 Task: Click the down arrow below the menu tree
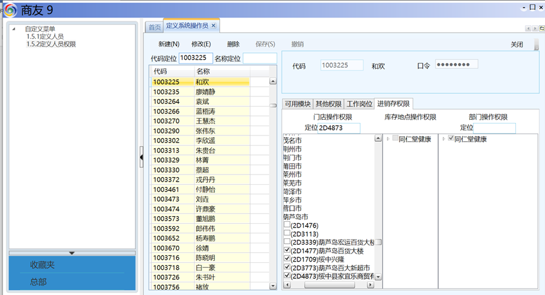[x=72, y=253]
